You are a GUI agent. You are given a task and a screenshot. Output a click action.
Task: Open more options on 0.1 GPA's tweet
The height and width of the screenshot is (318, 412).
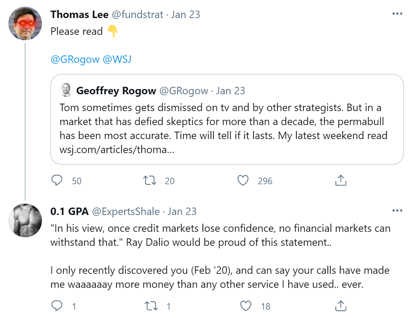397,211
